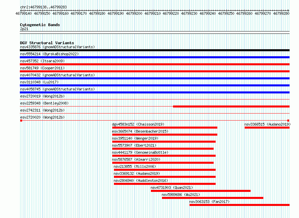The height and width of the screenshot is (218, 299).
Task: Click the Cytogenetic Bands track heading
Action: pyautogui.click(x=40, y=25)
